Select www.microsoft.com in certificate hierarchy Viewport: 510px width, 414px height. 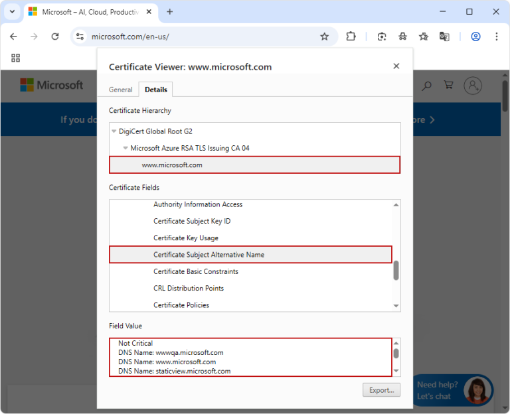(x=172, y=165)
